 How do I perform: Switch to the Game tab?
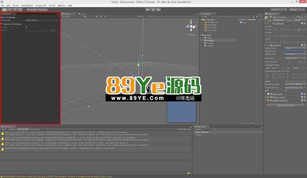(x=82, y=14)
